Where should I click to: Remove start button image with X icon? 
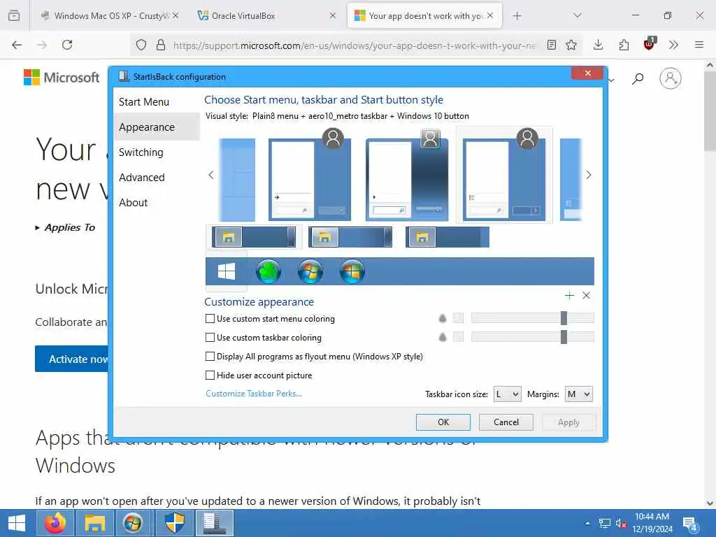587,296
